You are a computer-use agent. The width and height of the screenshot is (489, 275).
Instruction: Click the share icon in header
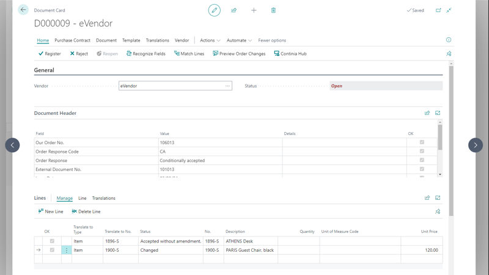click(x=233, y=10)
